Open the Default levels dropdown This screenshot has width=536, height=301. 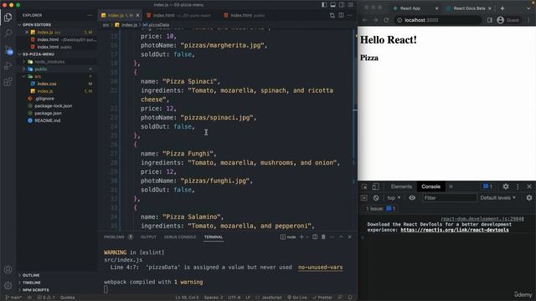(497, 198)
